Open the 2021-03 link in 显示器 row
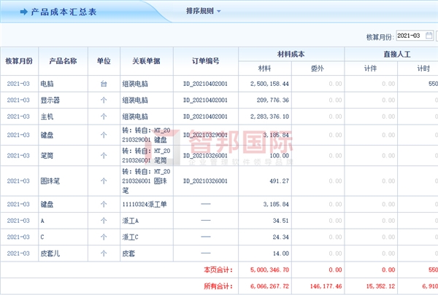Screen dimensions: 438x295 [18, 101]
